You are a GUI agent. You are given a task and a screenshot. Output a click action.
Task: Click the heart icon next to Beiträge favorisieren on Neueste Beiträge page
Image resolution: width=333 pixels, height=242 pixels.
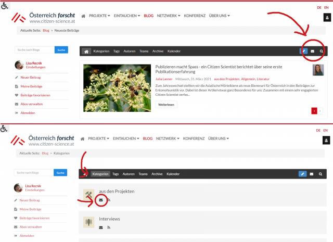pos(17,95)
